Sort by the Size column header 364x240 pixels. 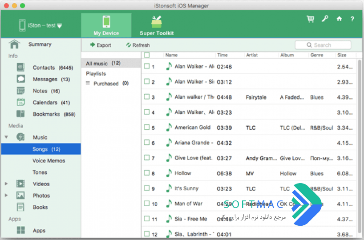tap(342, 55)
